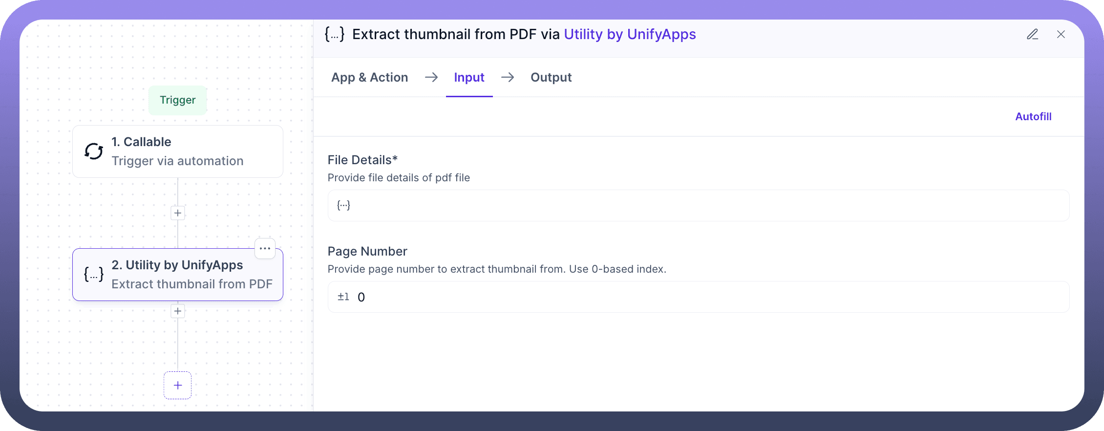Switch to the App & Action tab

369,77
